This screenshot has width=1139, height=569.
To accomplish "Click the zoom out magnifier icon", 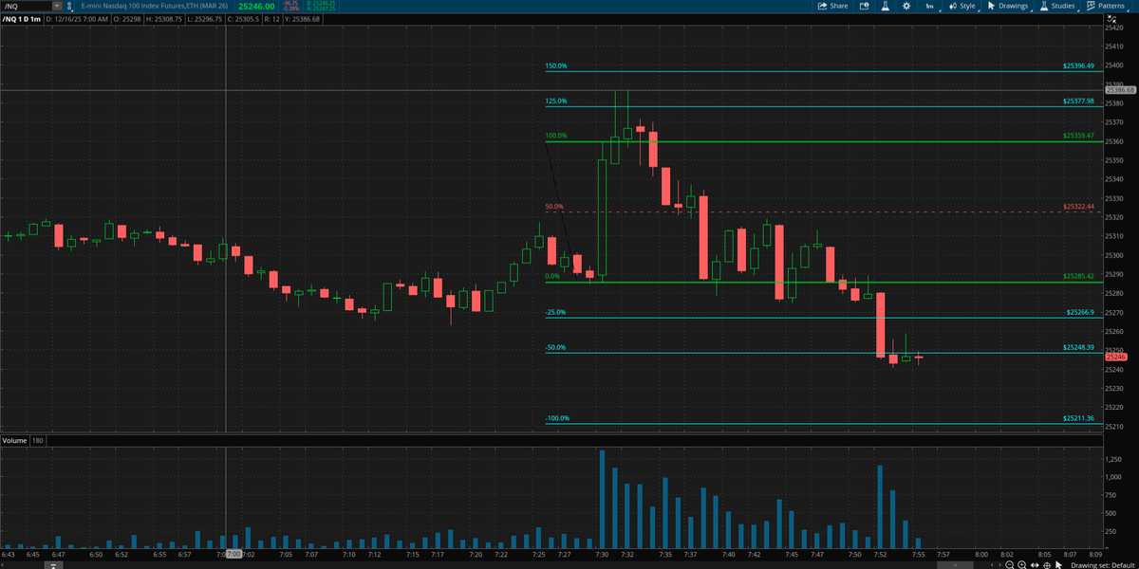I will (x=1010, y=565).
